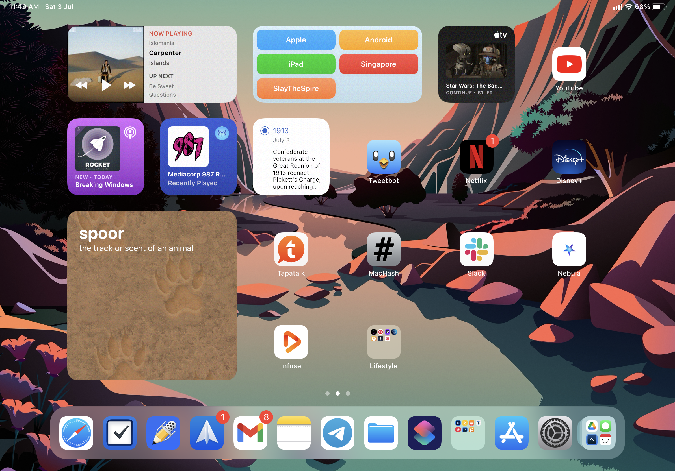The height and width of the screenshot is (471, 675).
Task: Open the Infuse video player app
Action: [x=291, y=342]
